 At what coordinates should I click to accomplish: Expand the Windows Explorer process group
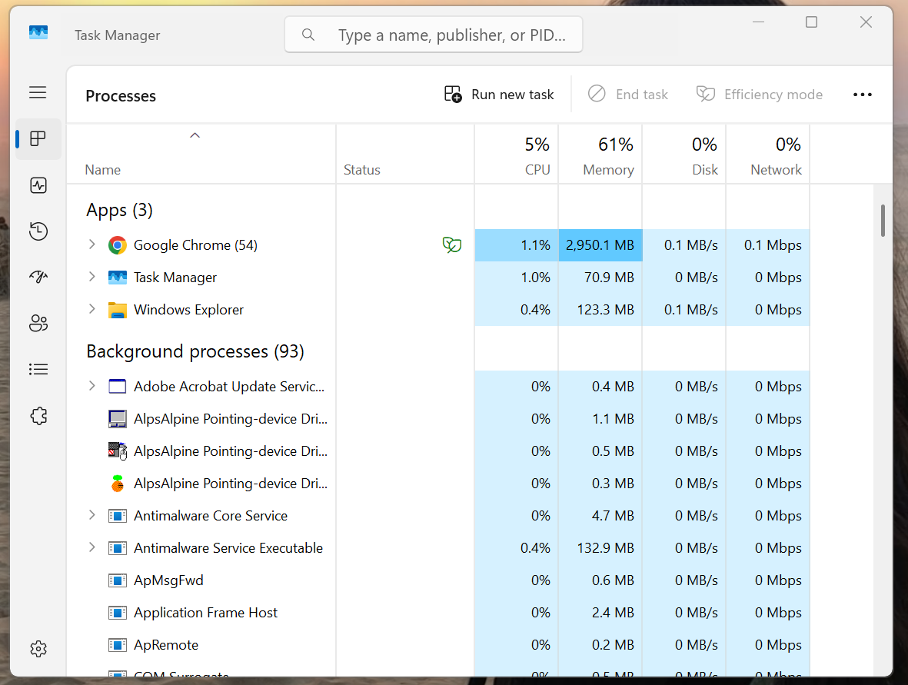[x=91, y=309]
